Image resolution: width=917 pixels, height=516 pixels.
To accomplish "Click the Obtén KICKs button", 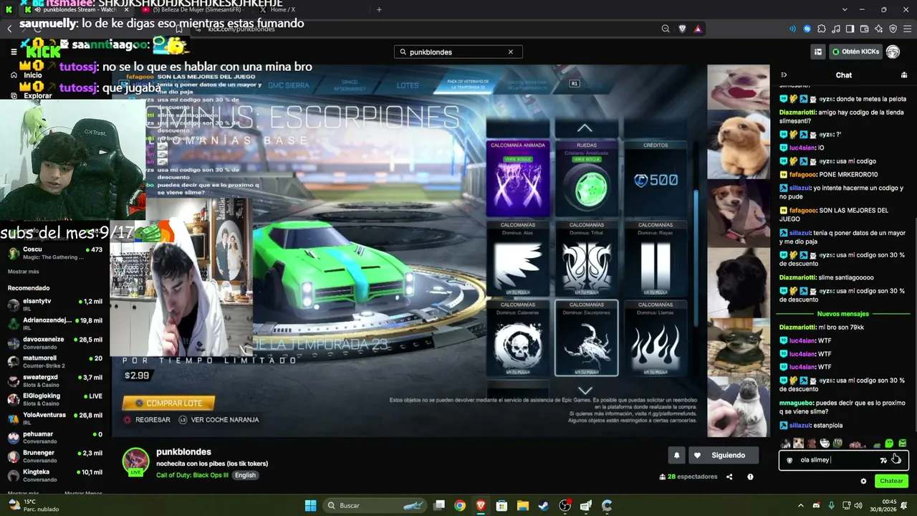I will pos(855,52).
